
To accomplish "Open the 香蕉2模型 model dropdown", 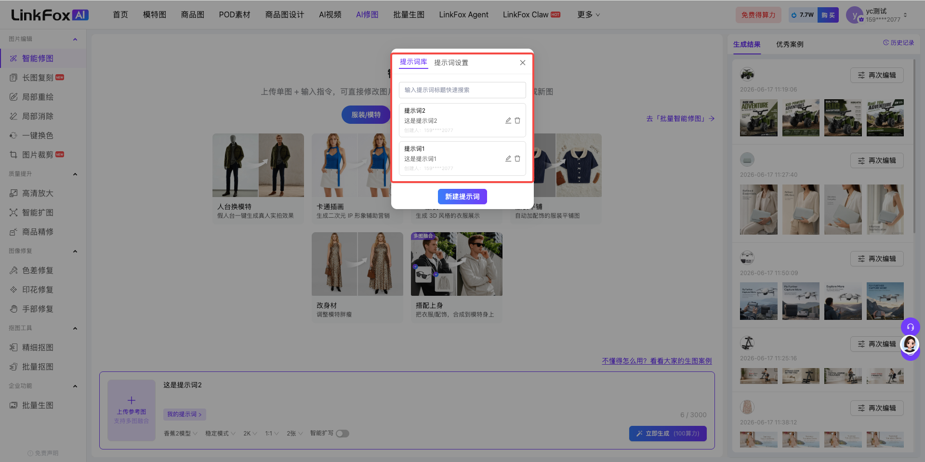I will 181,434.
